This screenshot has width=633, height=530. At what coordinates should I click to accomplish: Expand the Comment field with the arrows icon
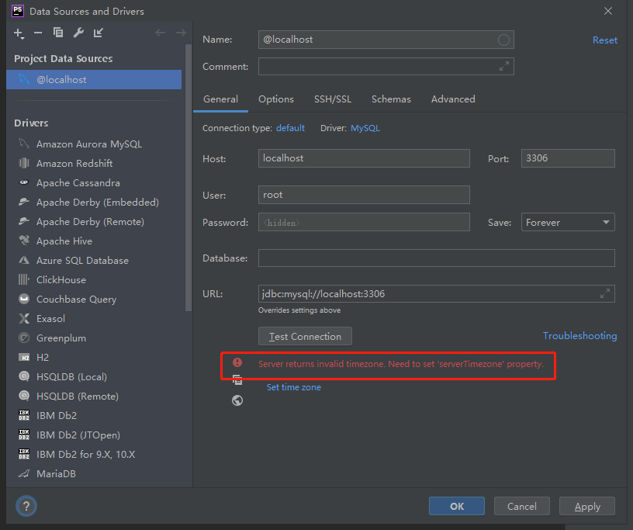coord(504,67)
